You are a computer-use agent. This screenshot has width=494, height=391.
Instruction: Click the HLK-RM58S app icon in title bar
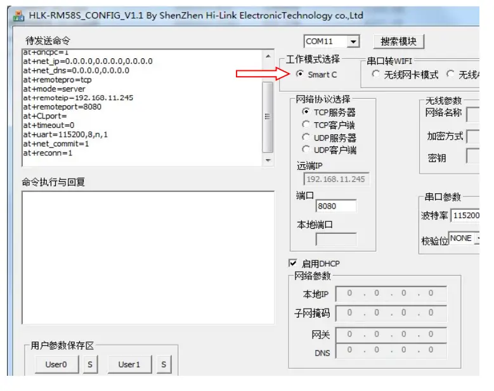(x=18, y=15)
